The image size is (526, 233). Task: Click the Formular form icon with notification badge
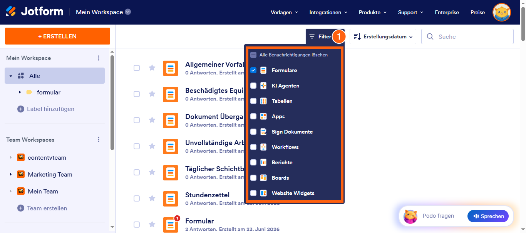pos(171,225)
